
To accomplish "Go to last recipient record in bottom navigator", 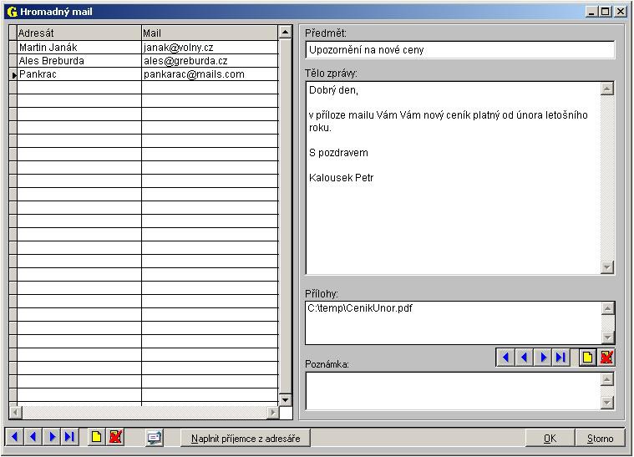I will pos(69,437).
